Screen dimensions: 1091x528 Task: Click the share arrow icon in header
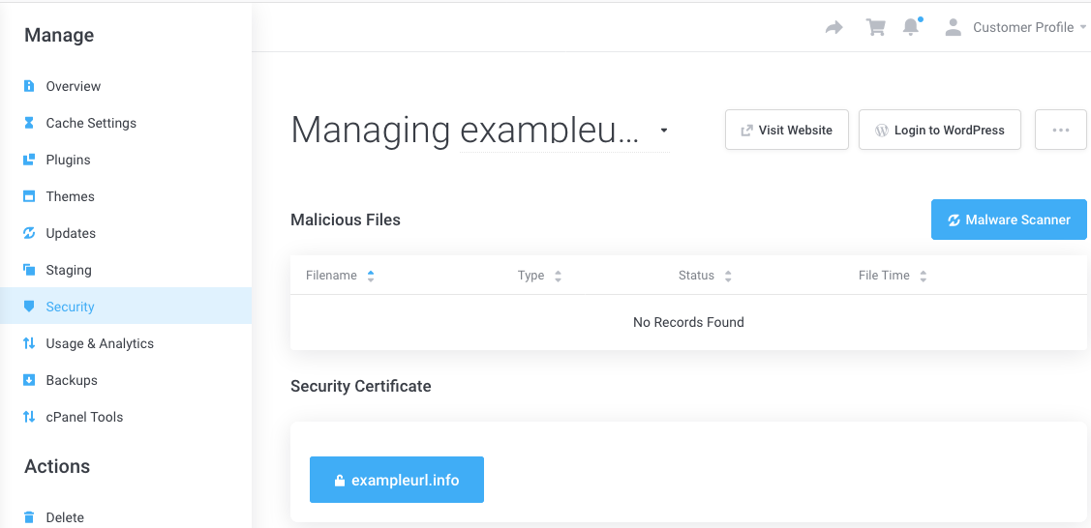(833, 28)
